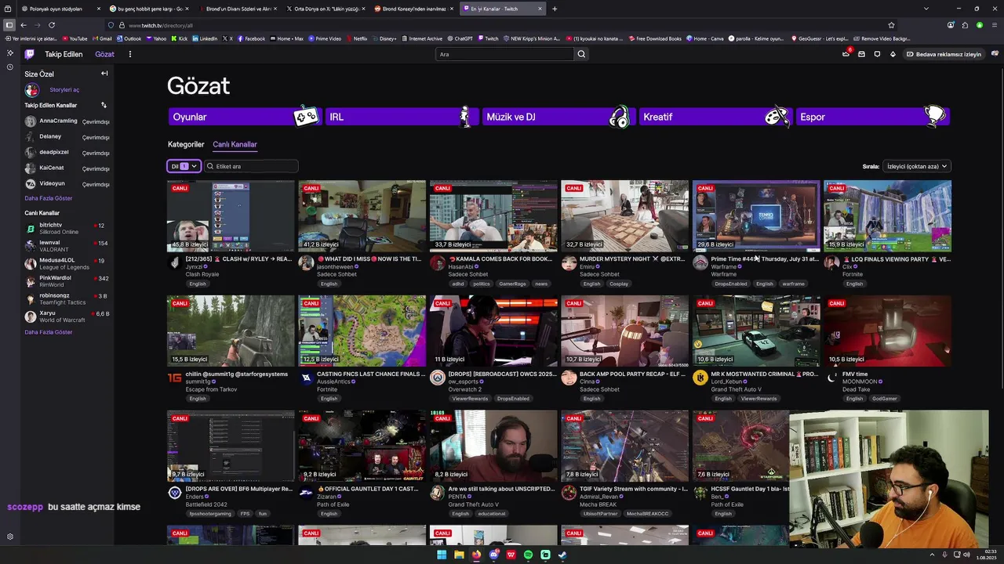Open Xaryu World of Warcraft live channel

coord(67,316)
